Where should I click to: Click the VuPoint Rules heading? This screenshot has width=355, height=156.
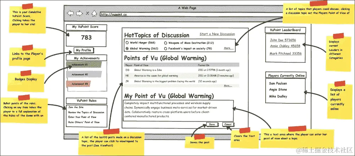[x=87, y=101]
